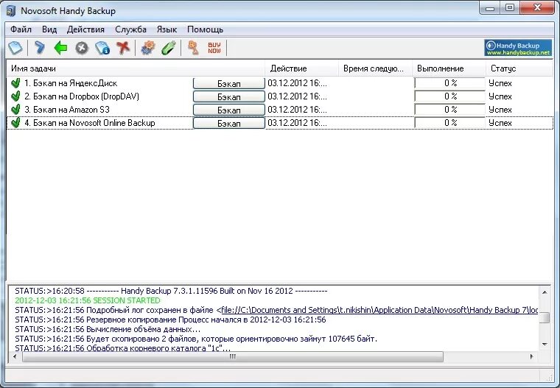This screenshot has width=560, height=388.
Task: Click the registration key icon
Action: tap(193, 47)
